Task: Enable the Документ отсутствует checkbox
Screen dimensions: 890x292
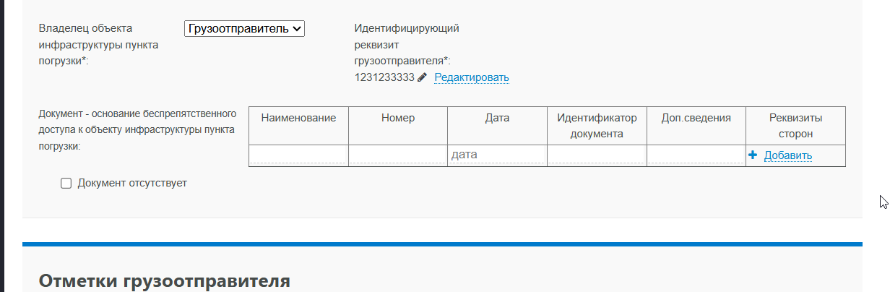Action: [66, 184]
